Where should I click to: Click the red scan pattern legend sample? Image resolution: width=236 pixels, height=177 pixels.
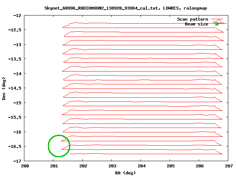(217, 19)
